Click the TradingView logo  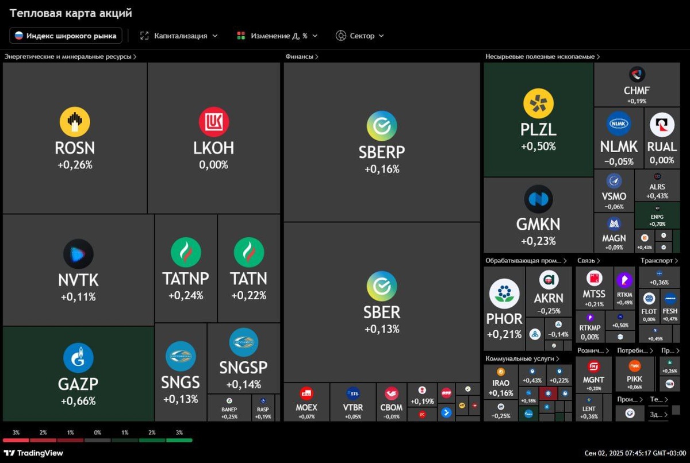[x=33, y=453]
